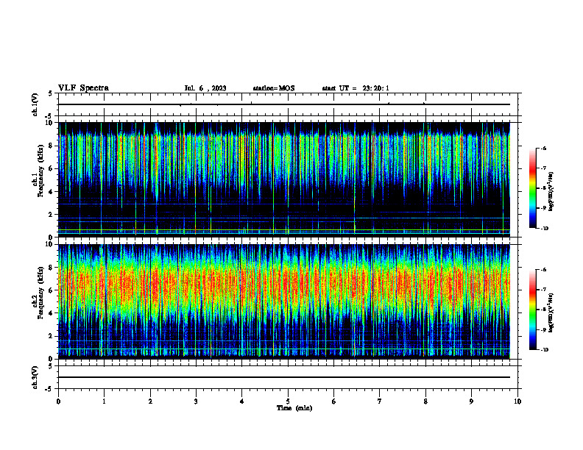Click the "ch.1(V)" axis label

coord(35,104)
